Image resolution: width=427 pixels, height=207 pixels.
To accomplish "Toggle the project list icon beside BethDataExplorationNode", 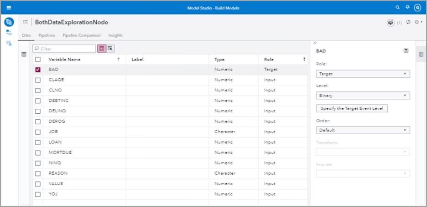I will 26,22.
